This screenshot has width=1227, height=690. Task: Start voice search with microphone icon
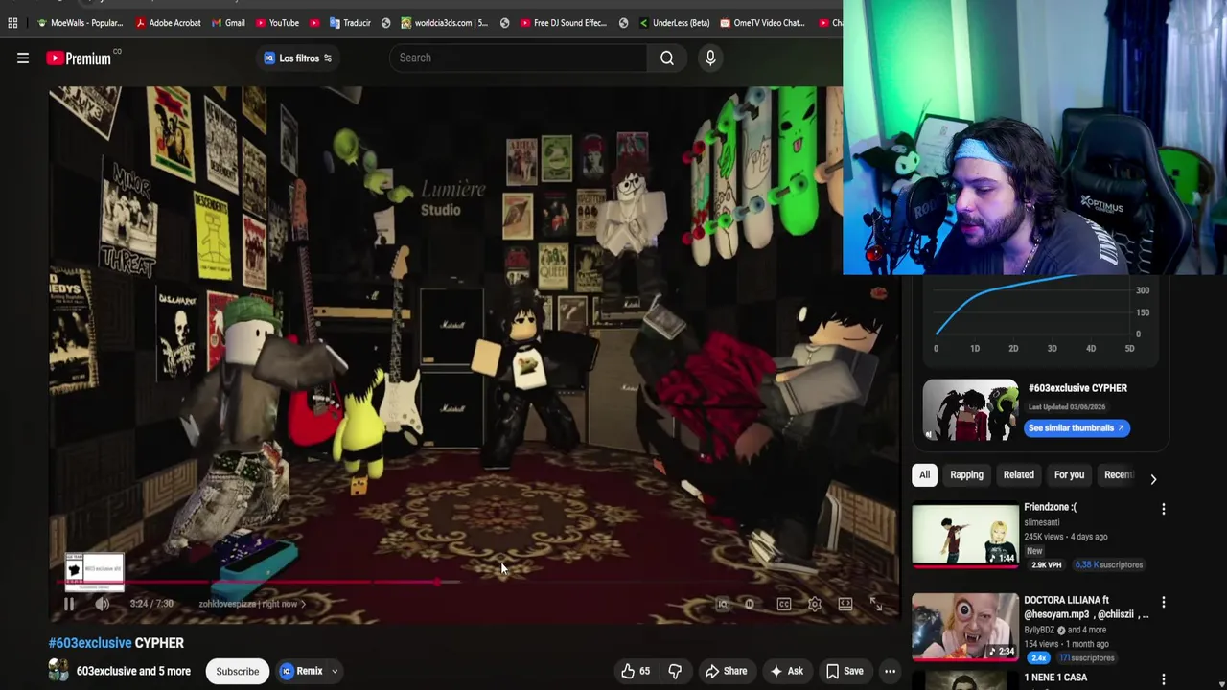pyautogui.click(x=710, y=57)
